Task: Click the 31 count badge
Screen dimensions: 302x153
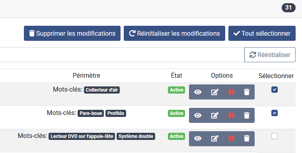Action: point(288,8)
